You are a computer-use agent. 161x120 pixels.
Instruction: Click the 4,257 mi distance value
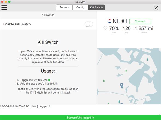point(144,28)
